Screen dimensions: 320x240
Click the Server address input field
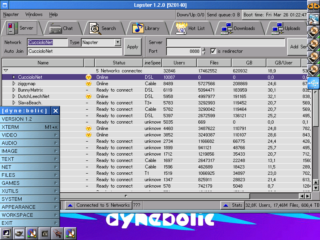[x=226, y=42]
